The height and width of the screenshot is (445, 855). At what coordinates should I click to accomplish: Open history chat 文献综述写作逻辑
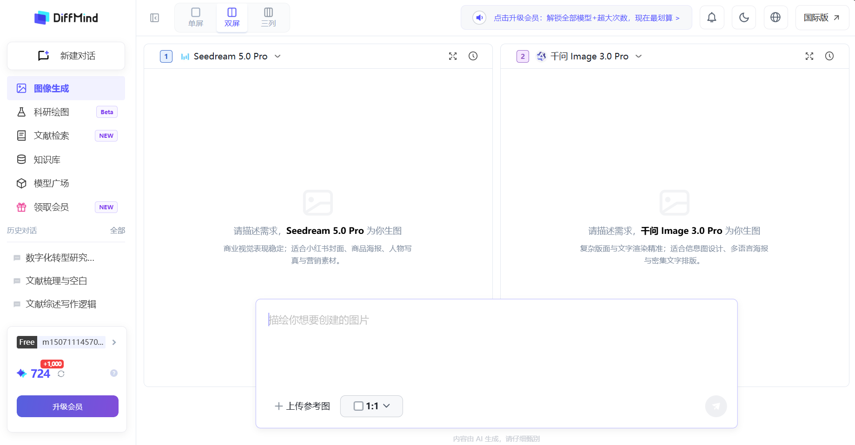point(66,304)
